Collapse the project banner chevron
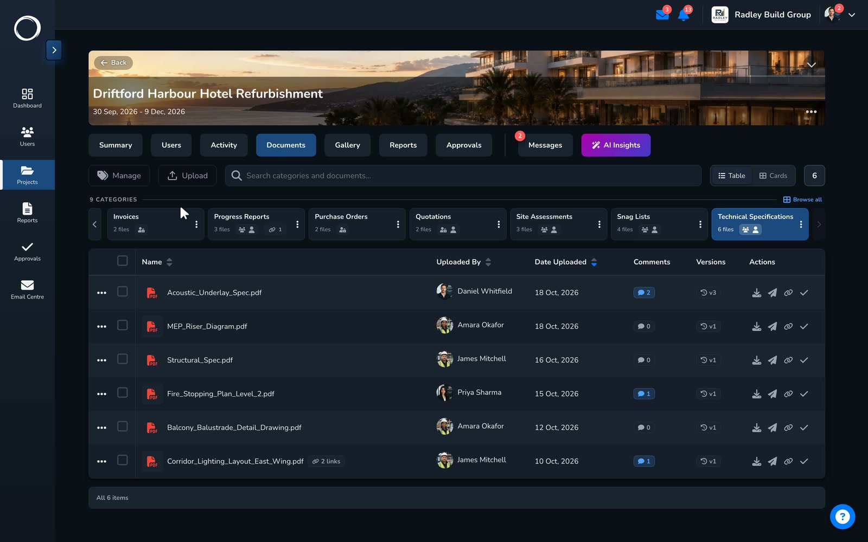Image resolution: width=868 pixels, height=542 pixels. pos(811,64)
